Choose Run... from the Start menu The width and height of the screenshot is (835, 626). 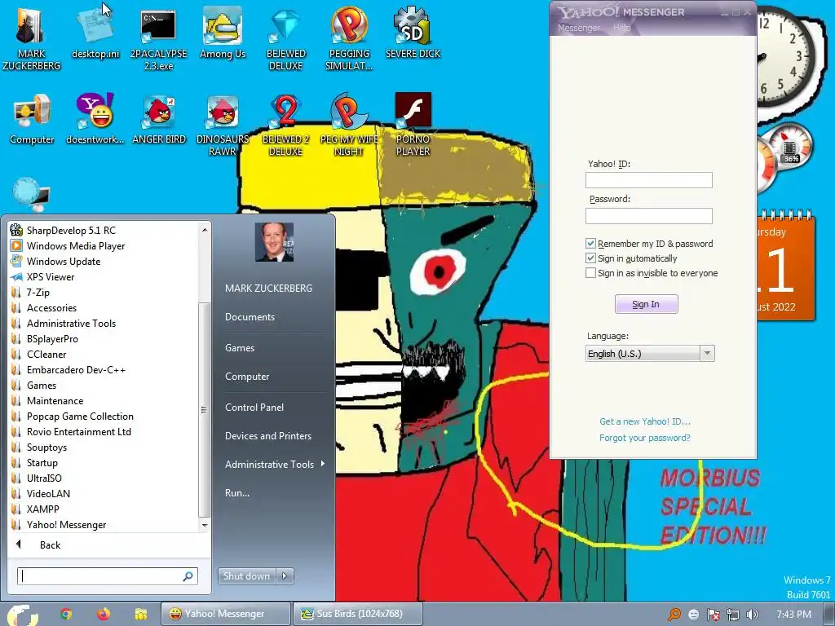click(237, 493)
